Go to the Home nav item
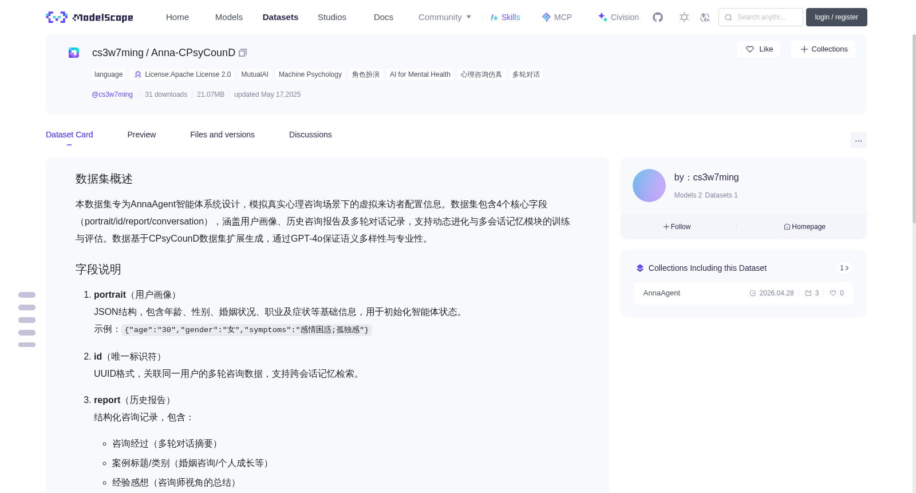Image resolution: width=916 pixels, height=493 pixels. tap(177, 17)
